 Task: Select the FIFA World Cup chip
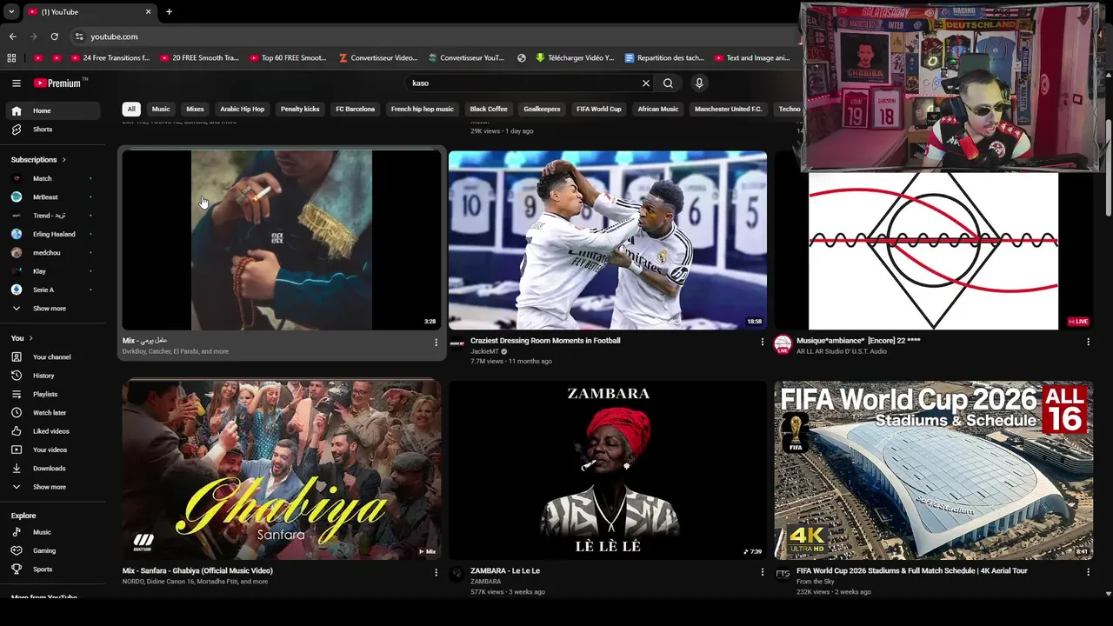tap(599, 110)
